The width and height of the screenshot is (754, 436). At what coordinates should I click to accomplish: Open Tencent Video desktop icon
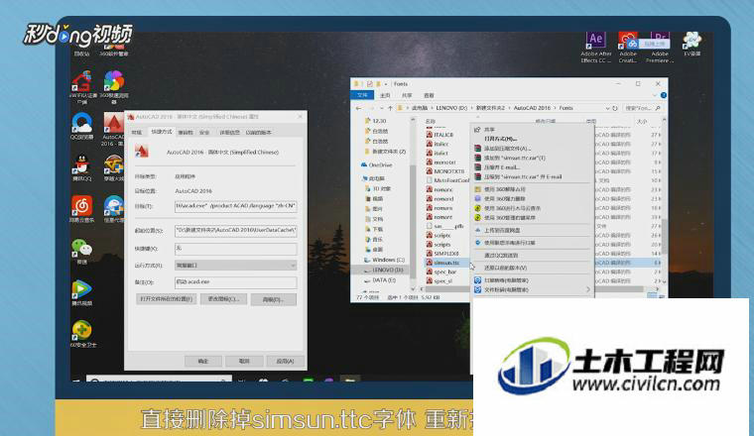point(81,292)
